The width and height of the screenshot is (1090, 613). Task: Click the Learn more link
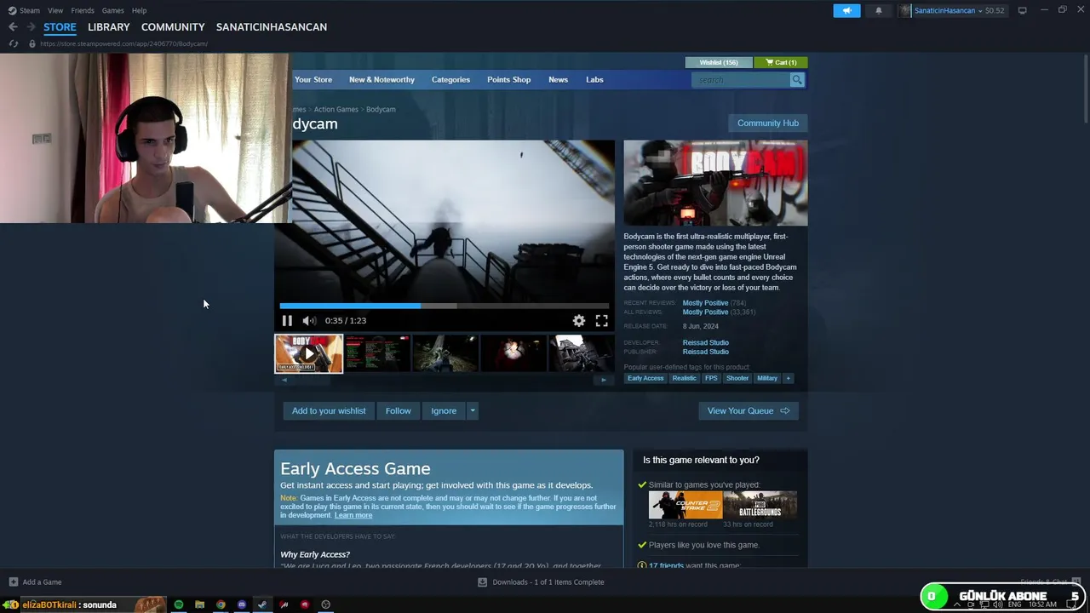click(353, 515)
